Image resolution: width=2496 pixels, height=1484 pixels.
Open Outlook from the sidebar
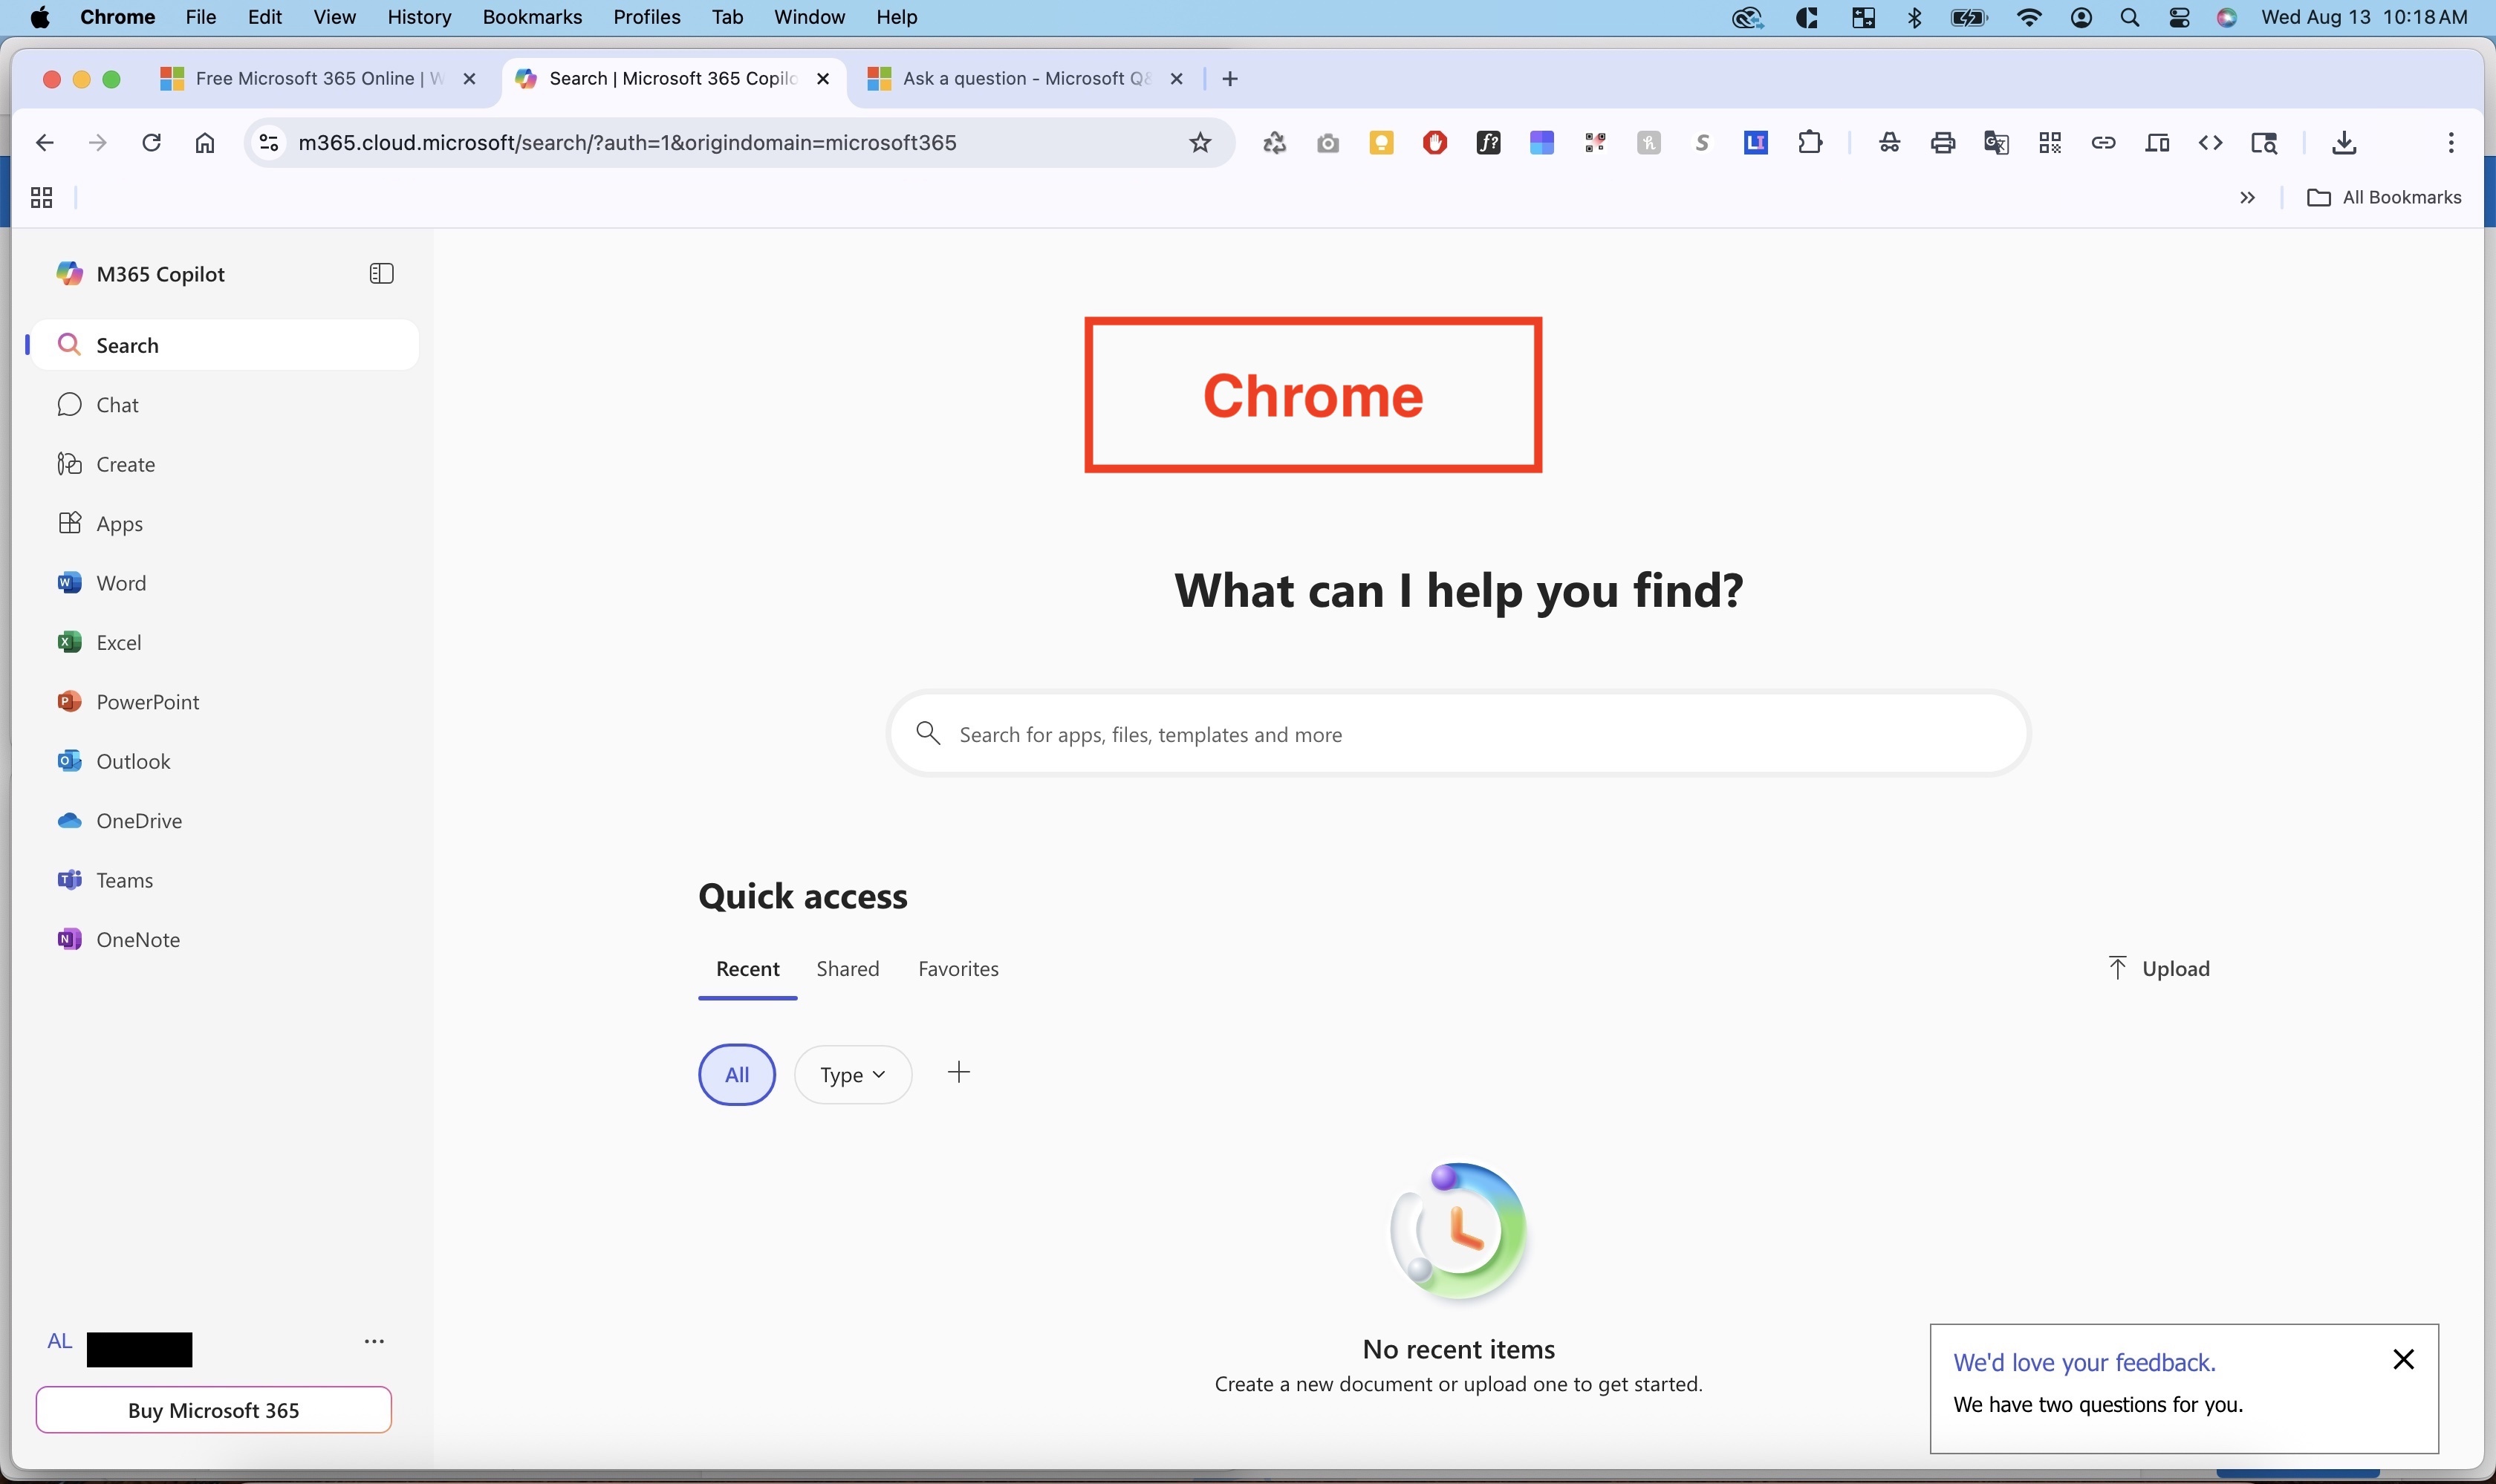click(x=133, y=760)
